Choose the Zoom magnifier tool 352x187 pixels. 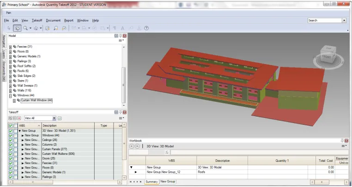25,28
